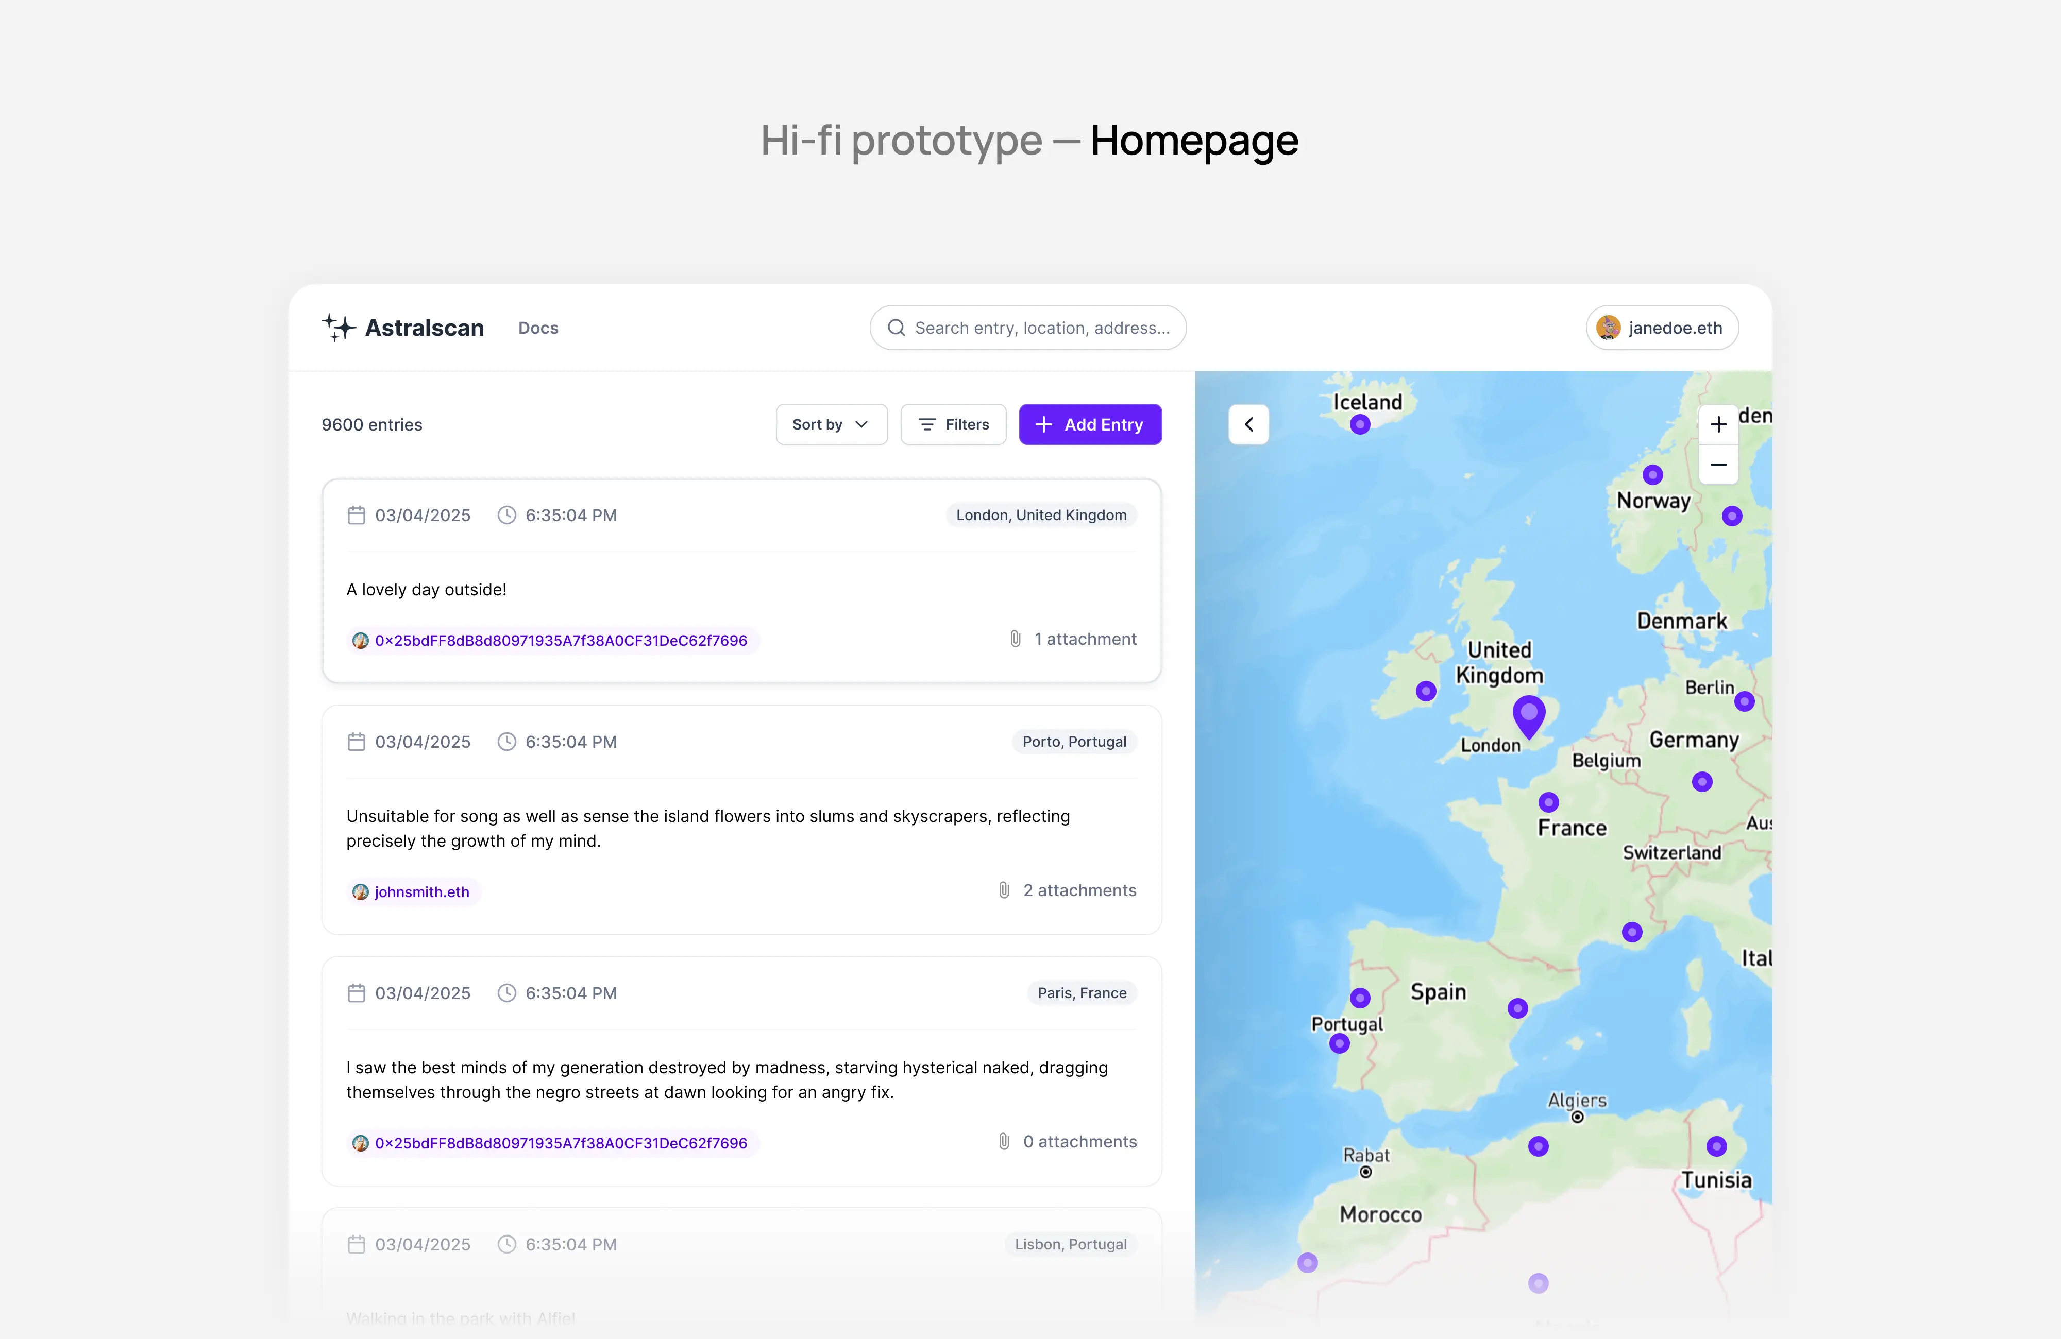Screen dimensions: 2061x1339
Task: Click the southern France coast marker
Action: coord(1632,932)
